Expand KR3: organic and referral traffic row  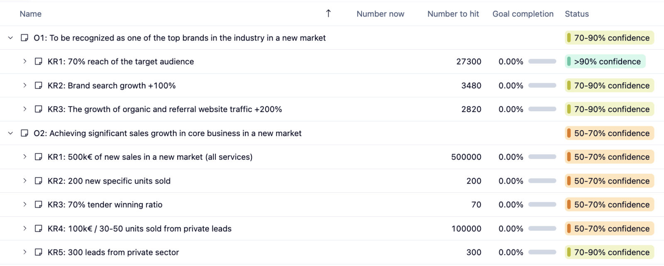tap(25, 109)
